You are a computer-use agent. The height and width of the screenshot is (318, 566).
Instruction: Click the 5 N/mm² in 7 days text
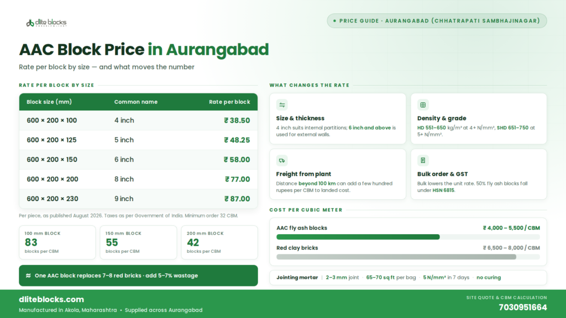[x=446, y=277]
